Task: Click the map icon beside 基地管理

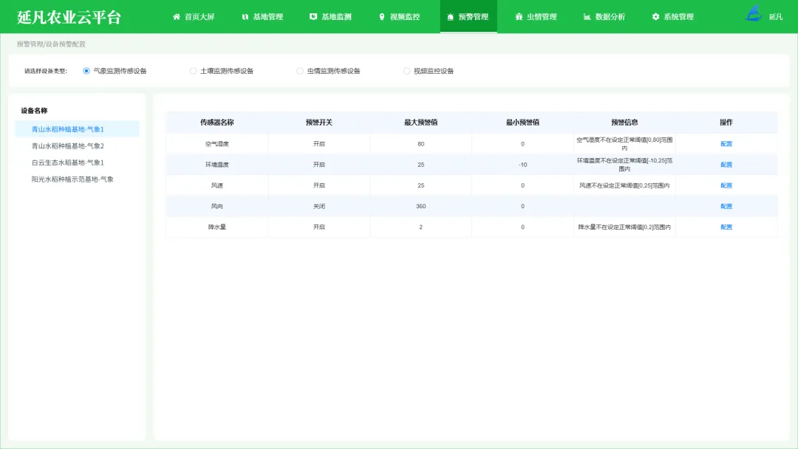Action: click(x=245, y=17)
